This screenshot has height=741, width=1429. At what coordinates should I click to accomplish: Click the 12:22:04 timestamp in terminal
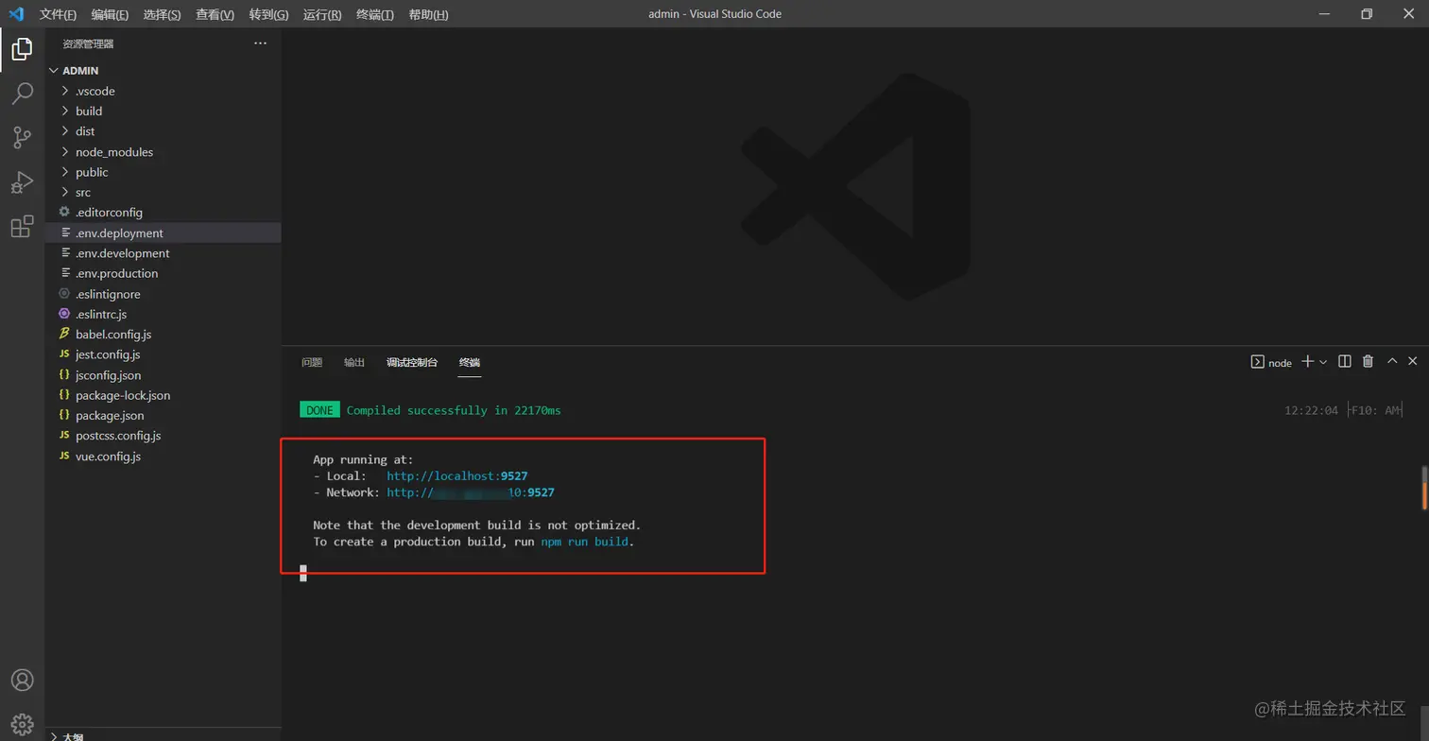[1311, 410]
